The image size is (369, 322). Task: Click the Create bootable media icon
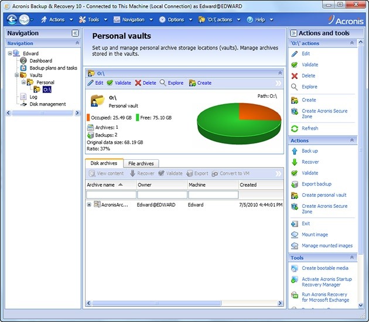point(295,268)
